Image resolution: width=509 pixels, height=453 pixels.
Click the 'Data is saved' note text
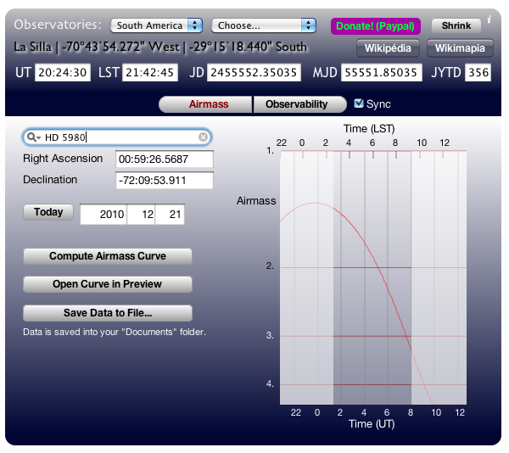[x=115, y=332]
